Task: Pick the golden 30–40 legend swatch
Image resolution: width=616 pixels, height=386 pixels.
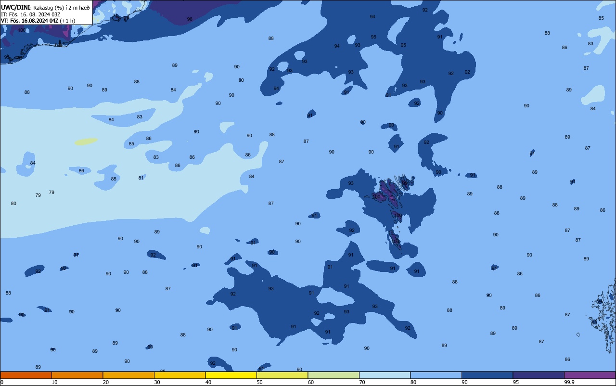Action: click(180, 375)
